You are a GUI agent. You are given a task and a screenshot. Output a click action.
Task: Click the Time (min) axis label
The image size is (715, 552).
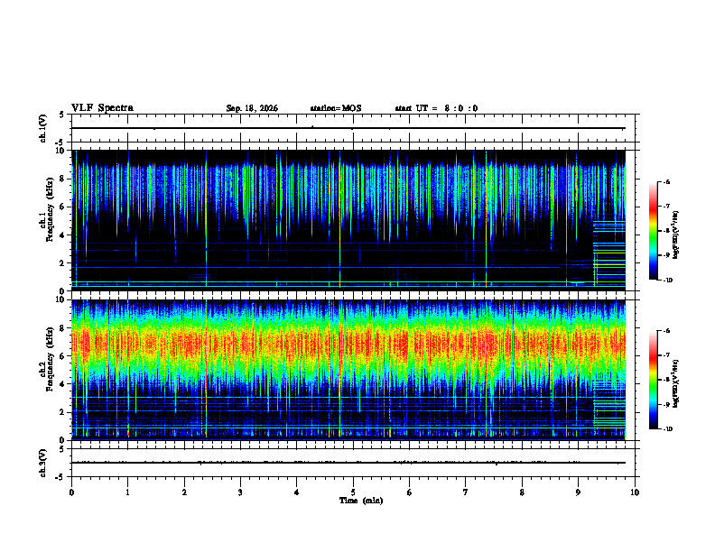click(361, 501)
